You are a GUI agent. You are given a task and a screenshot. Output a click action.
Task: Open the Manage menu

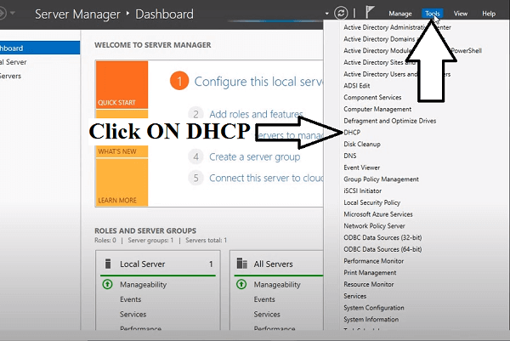[400, 14]
